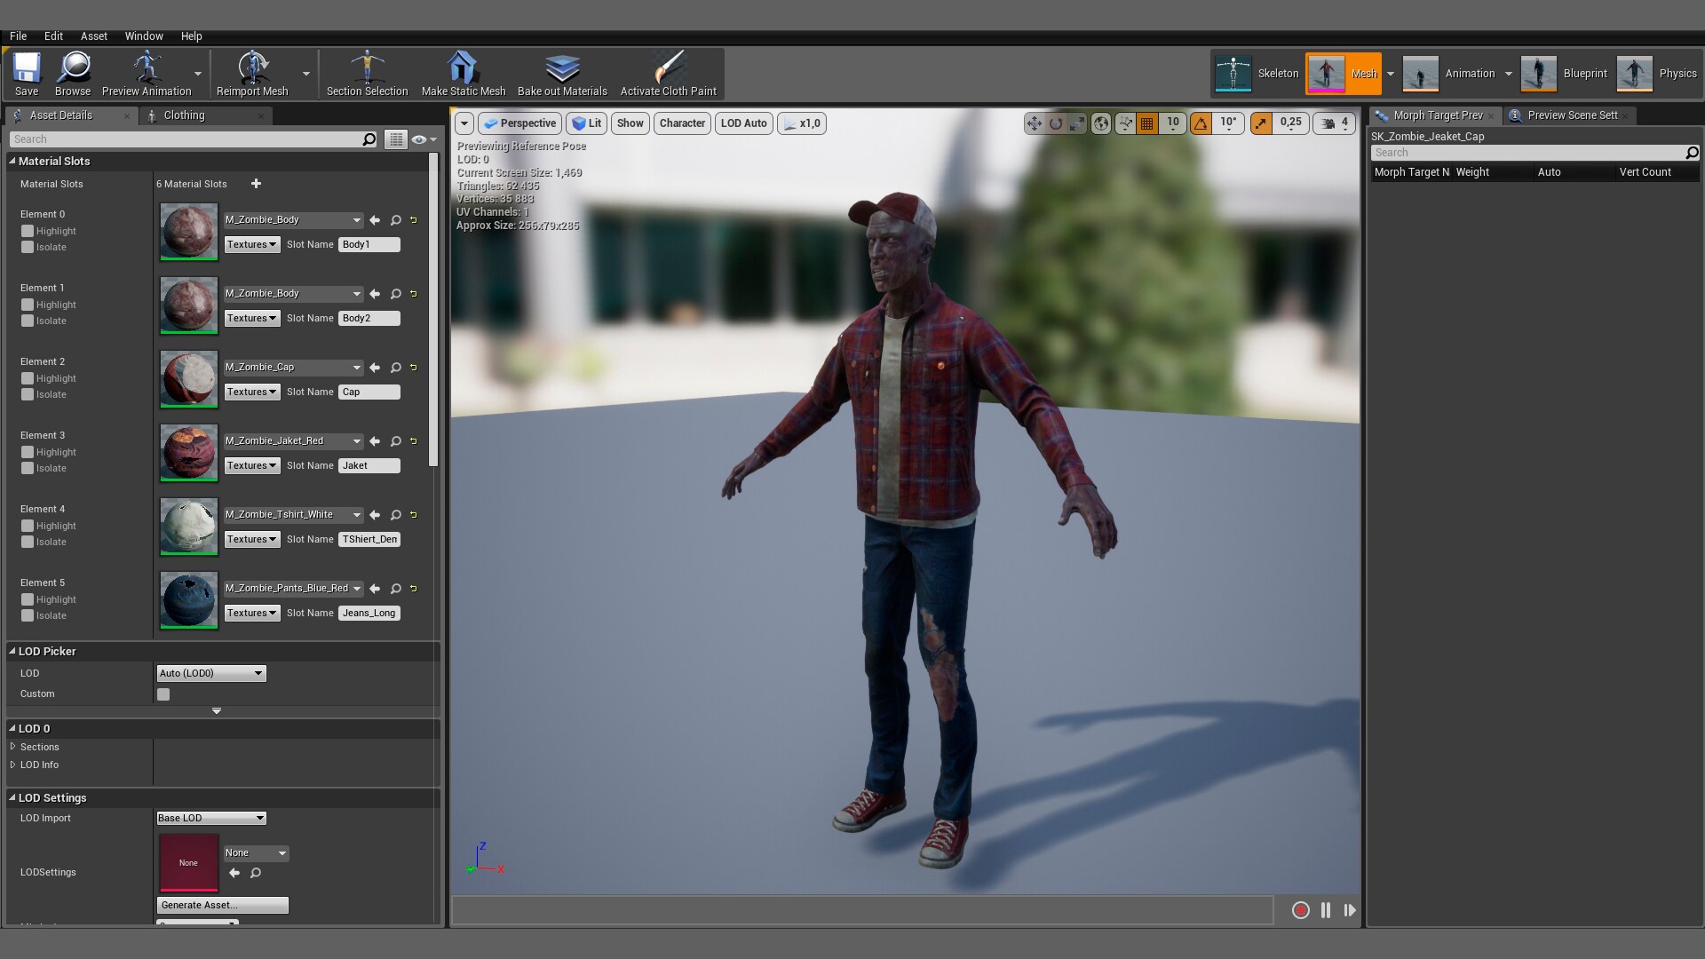
Task: Open the LOD Picker dropdown showing Auto (LOD0)
Action: click(210, 673)
